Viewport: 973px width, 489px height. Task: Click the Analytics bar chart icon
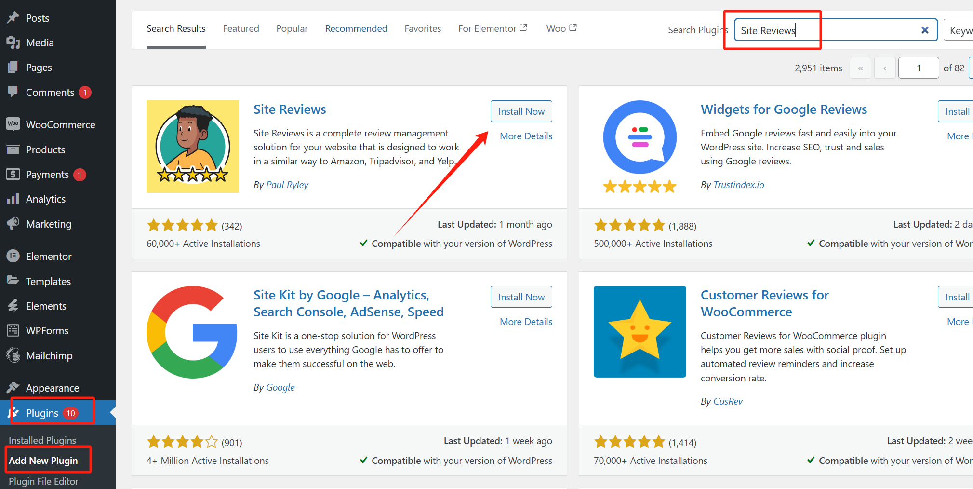(13, 199)
